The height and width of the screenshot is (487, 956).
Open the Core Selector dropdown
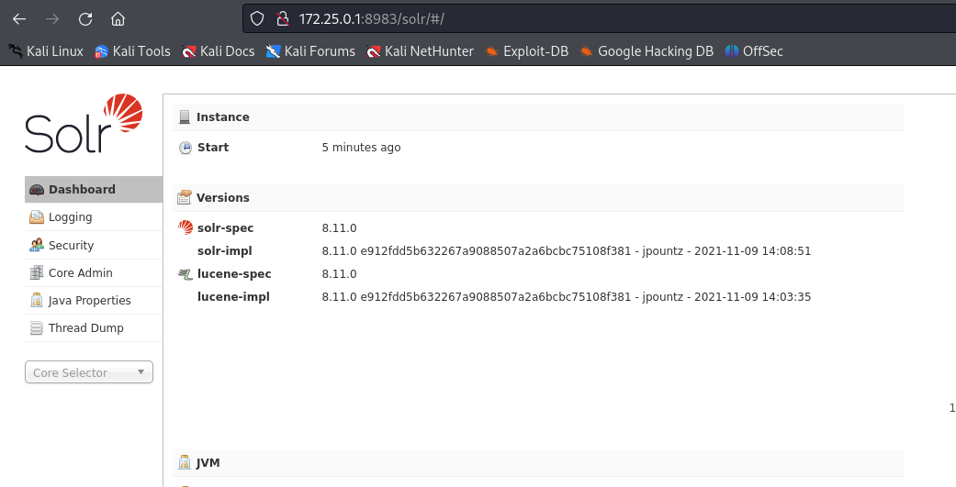click(89, 372)
